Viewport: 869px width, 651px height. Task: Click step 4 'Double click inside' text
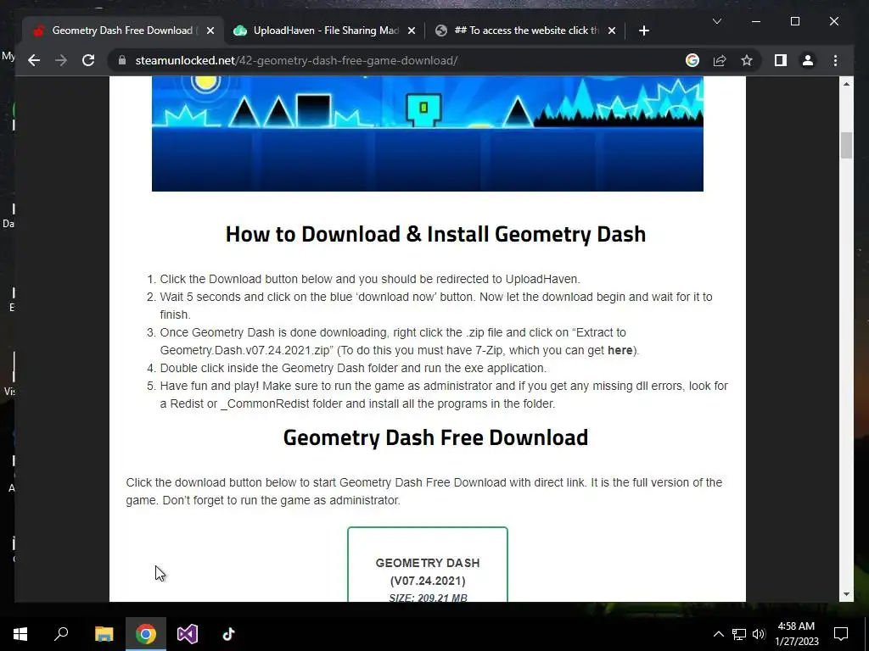click(353, 368)
